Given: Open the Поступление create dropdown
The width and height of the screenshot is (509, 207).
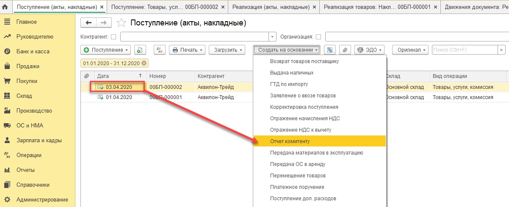Looking at the screenshot, I should pos(106,50).
